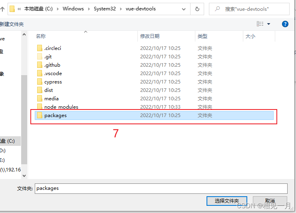Viewport: 296px width, 213px height.
Task: Create a new folder (新建文件夹)
Action: (12, 24)
